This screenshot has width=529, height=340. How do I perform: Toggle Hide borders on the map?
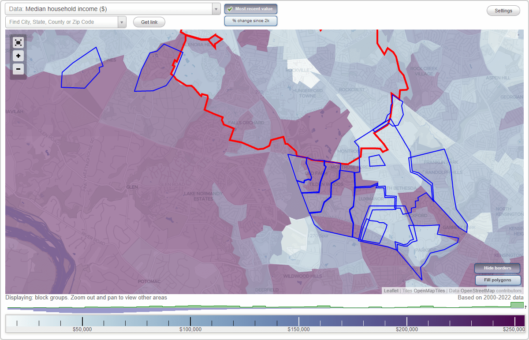pos(497,268)
